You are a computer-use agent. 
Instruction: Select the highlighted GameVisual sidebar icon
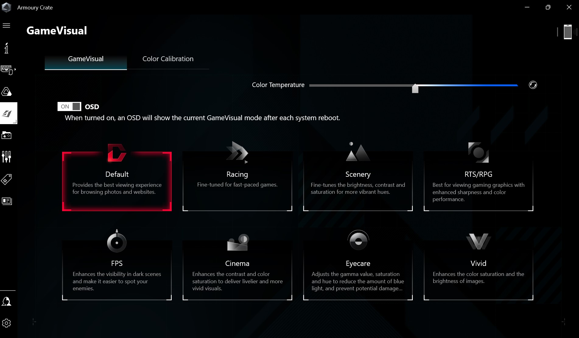8,113
